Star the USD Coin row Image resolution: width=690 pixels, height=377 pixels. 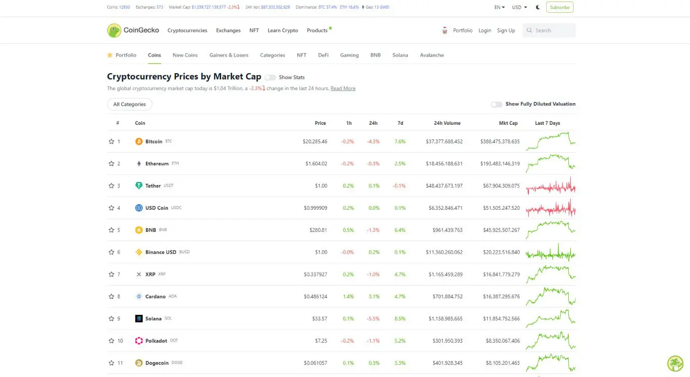(x=111, y=208)
